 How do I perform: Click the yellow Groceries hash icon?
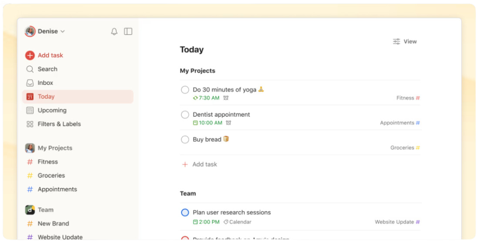[30, 176]
